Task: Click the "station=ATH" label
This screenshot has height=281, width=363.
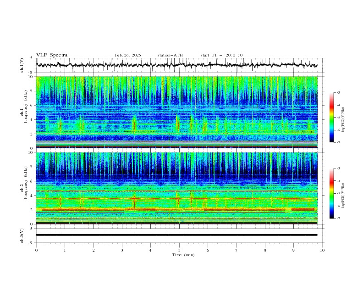Action: point(170,55)
